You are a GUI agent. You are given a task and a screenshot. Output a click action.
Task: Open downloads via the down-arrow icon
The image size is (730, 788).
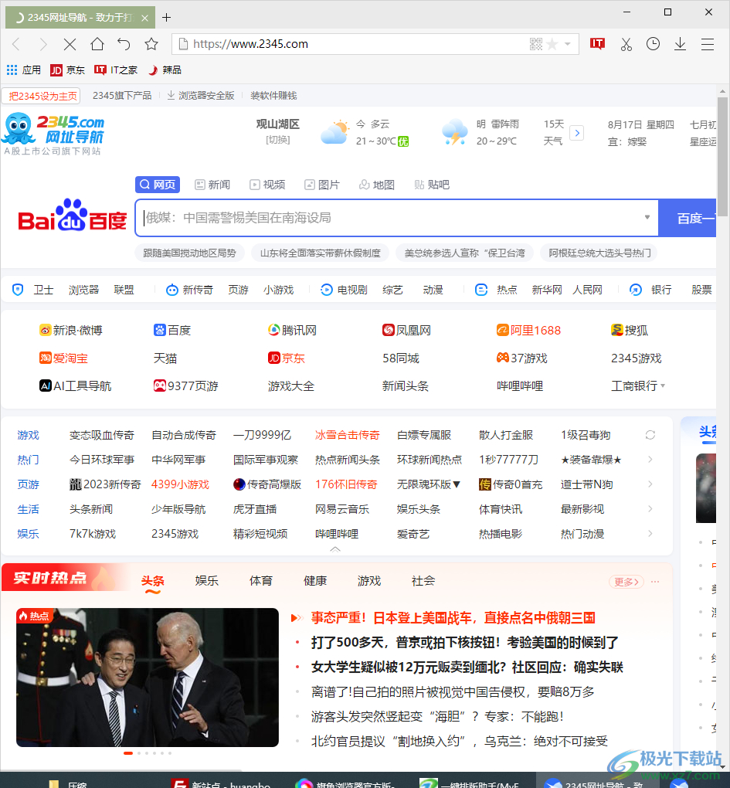tap(680, 44)
